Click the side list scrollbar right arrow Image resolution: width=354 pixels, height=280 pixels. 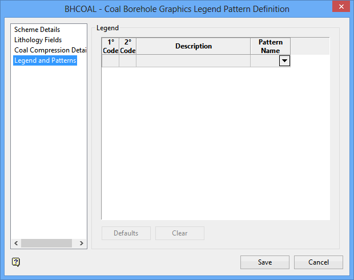point(81,244)
